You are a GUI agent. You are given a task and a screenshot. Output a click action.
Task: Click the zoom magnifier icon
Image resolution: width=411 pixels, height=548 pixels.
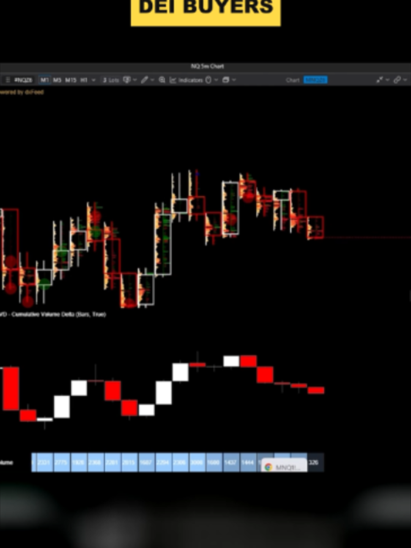pos(162,80)
